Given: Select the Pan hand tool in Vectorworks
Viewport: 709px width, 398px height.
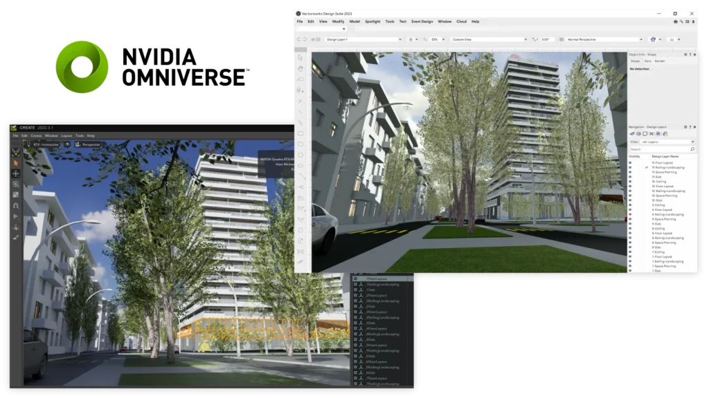Looking at the screenshot, I should (300, 68).
